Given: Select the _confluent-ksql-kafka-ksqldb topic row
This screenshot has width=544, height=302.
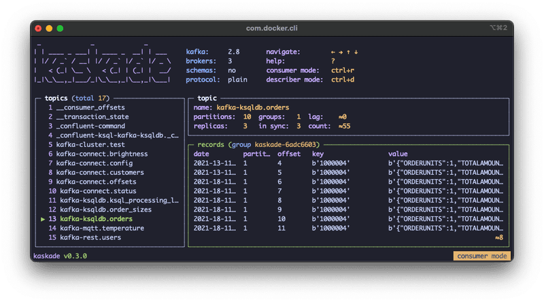Looking at the screenshot, I should (x=114, y=135).
